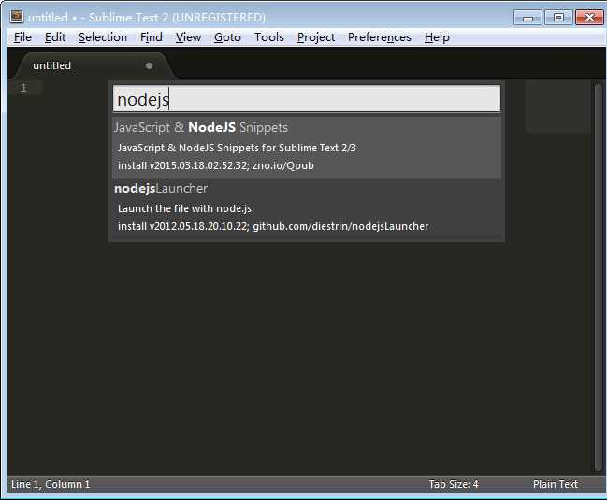Click the github.com/diestrin/nodejsLauncher install line
This screenshot has width=607, height=500.
[273, 226]
